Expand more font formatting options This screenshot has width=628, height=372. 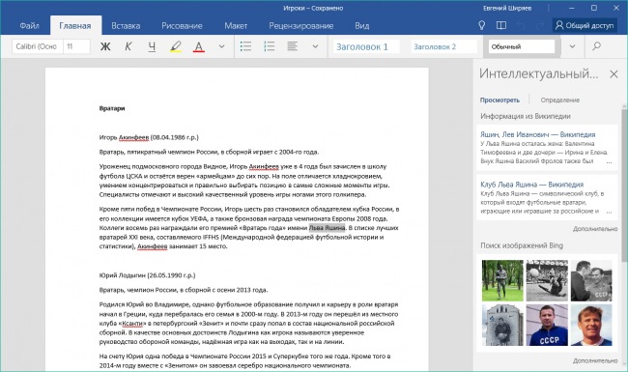(221, 46)
